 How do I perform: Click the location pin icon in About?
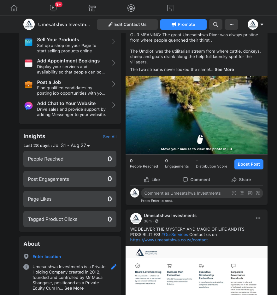[x=26, y=257]
